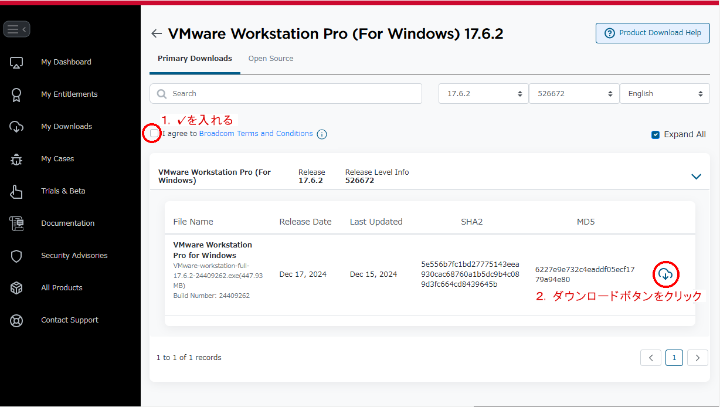The width and height of the screenshot is (720, 407).
Task: Click the Last Updated column header
Action: pyautogui.click(x=376, y=222)
